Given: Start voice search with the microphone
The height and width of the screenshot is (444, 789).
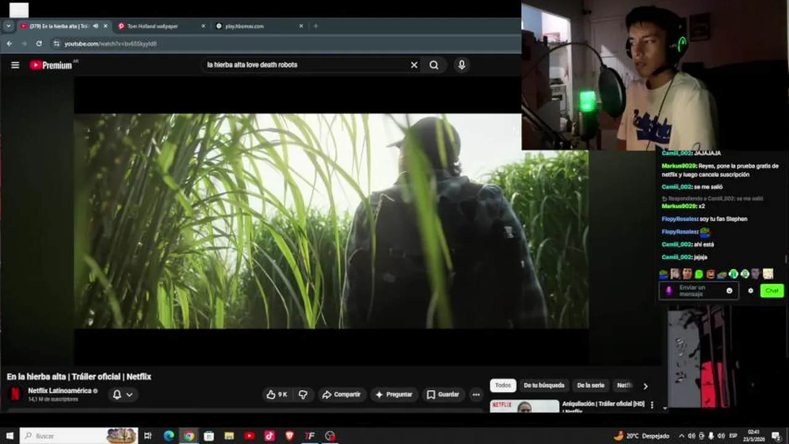Looking at the screenshot, I should click(x=461, y=65).
